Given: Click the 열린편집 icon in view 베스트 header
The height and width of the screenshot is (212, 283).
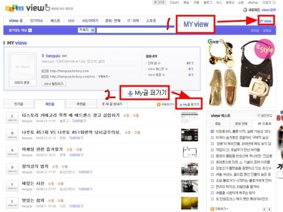Looking at the screenshot, I should pos(258,115).
